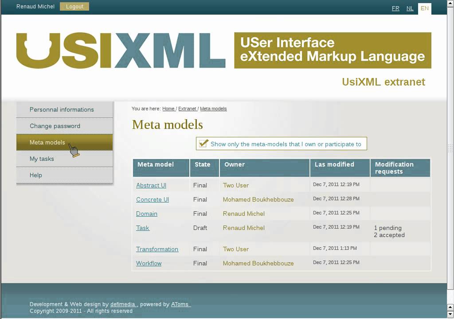
Task: Log out using the Logout button
Action: [x=74, y=6]
